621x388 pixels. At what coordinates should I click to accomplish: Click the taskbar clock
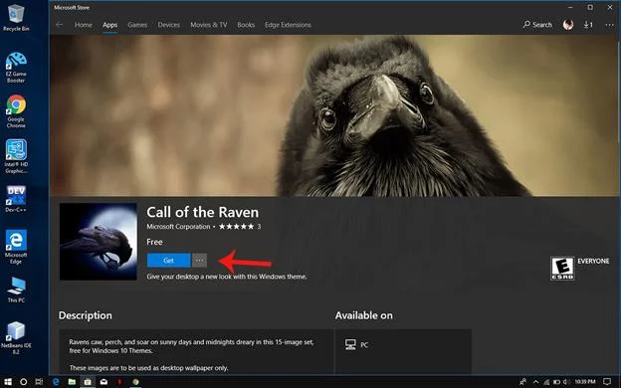(x=585, y=382)
